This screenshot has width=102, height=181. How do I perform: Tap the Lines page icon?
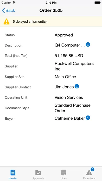(64, 173)
